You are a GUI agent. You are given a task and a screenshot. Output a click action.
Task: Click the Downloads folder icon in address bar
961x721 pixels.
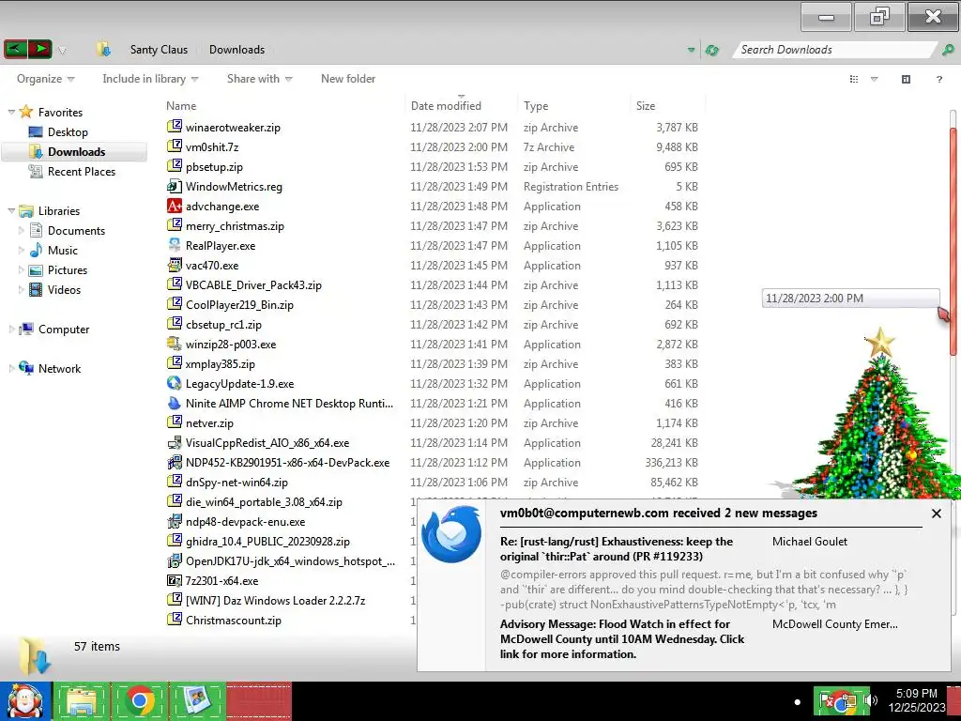tap(103, 50)
